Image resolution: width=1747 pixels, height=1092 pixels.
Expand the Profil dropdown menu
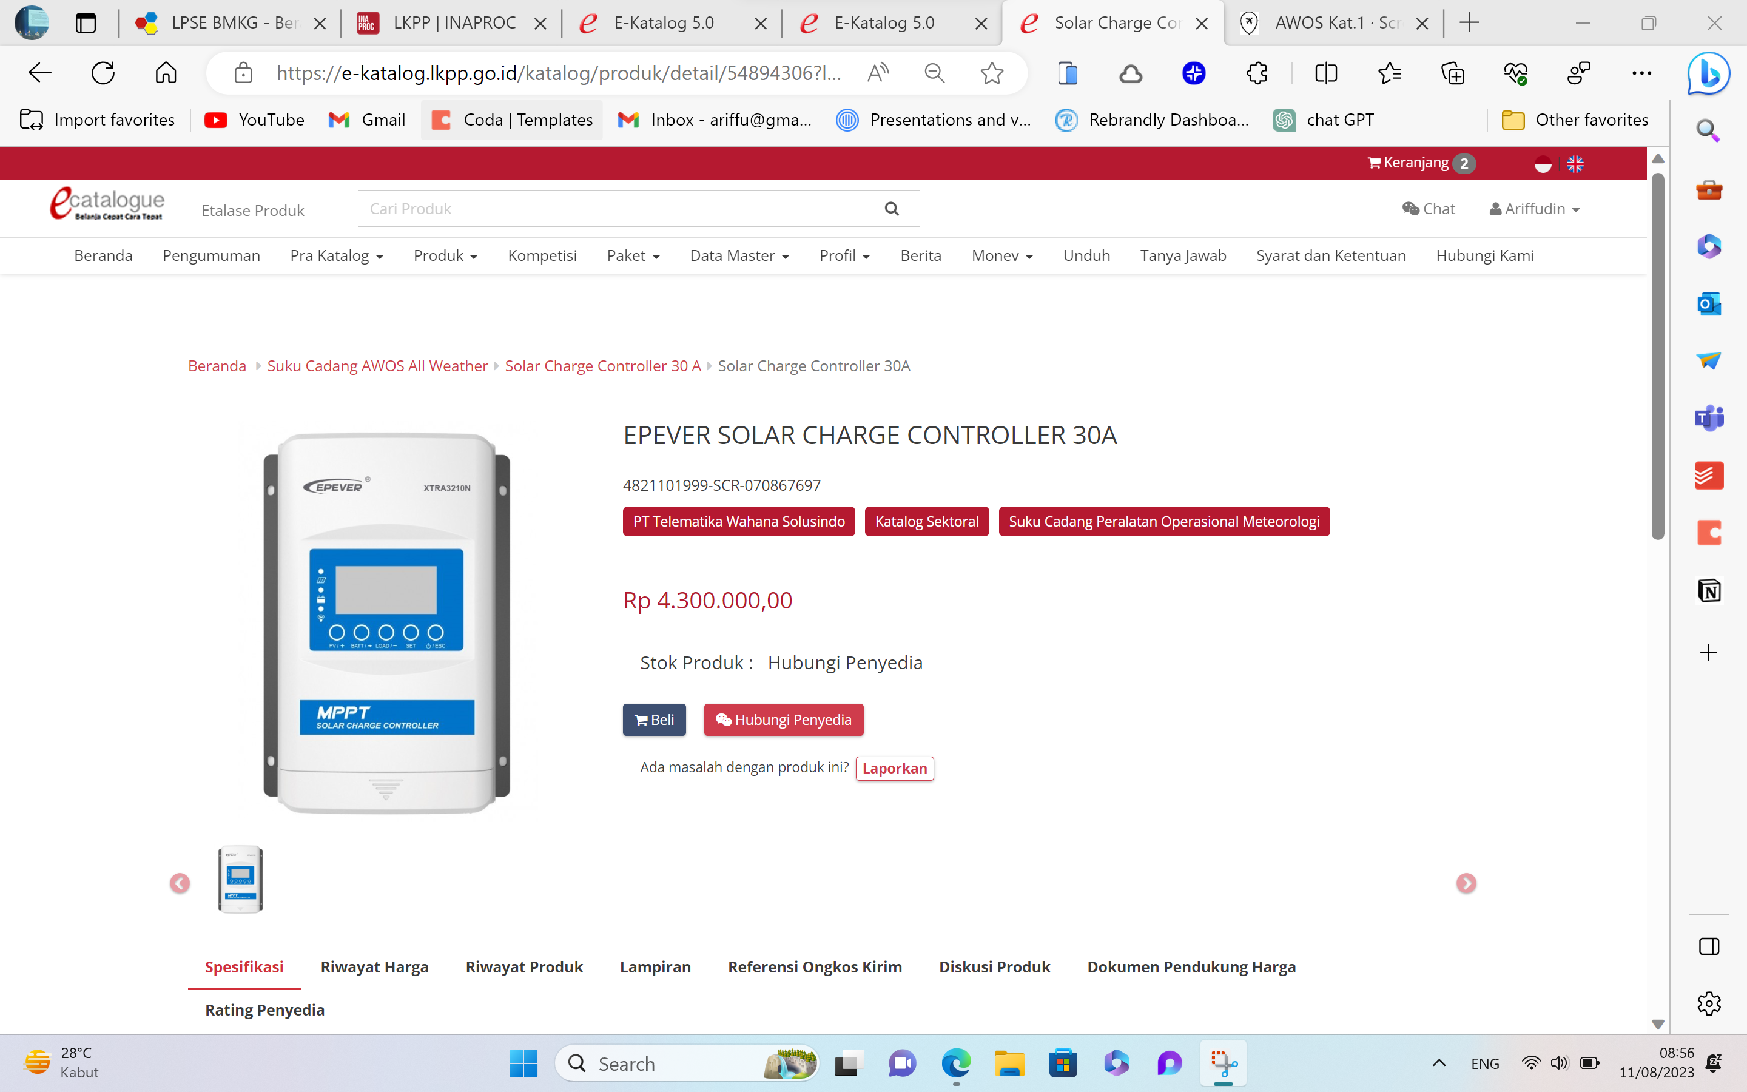click(844, 255)
